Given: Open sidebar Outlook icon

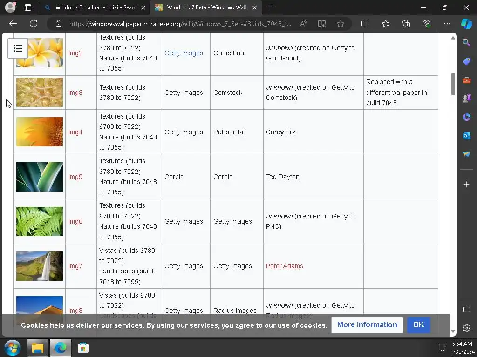Looking at the screenshot, I should 466,136.
